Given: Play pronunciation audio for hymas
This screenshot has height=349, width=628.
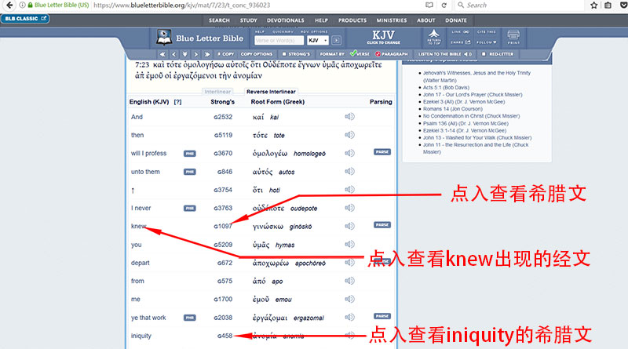Looking at the screenshot, I should [x=349, y=244].
